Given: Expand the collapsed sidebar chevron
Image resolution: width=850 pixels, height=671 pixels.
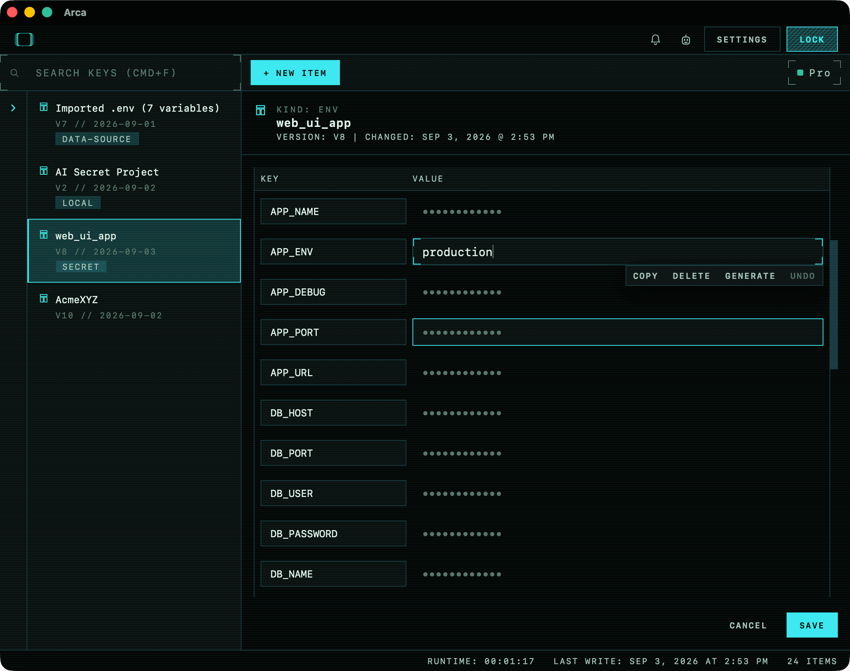Looking at the screenshot, I should click(13, 108).
